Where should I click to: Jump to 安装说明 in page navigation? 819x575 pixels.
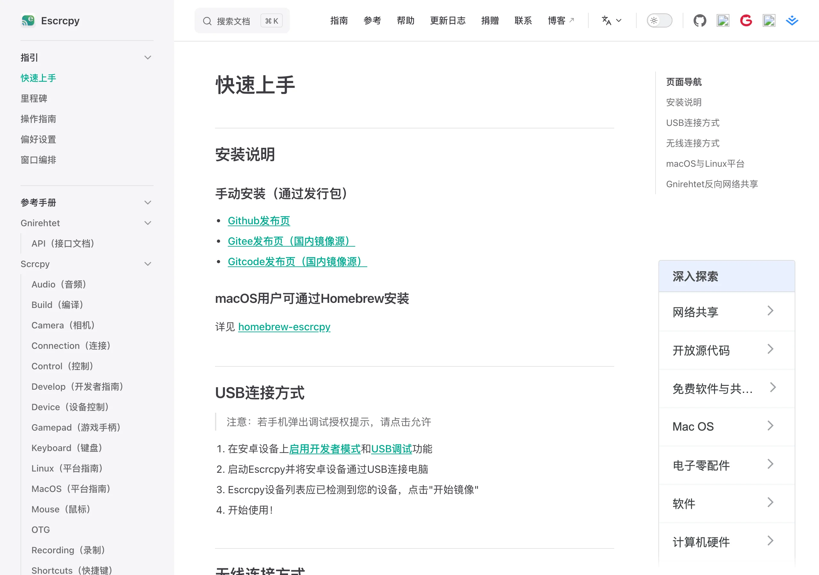click(x=684, y=102)
